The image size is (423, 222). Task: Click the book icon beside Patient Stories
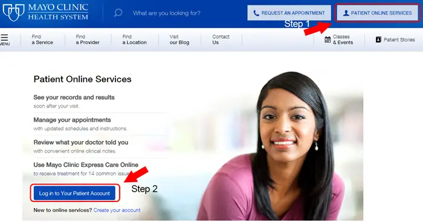click(378, 39)
